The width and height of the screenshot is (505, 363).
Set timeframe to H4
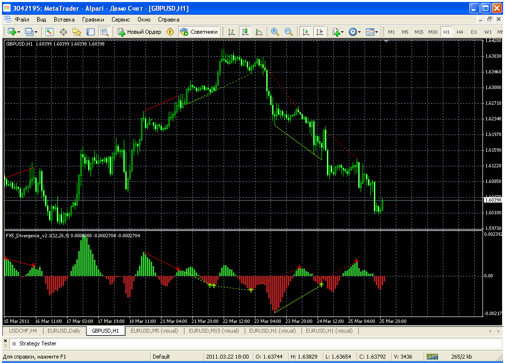(x=459, y=32)
